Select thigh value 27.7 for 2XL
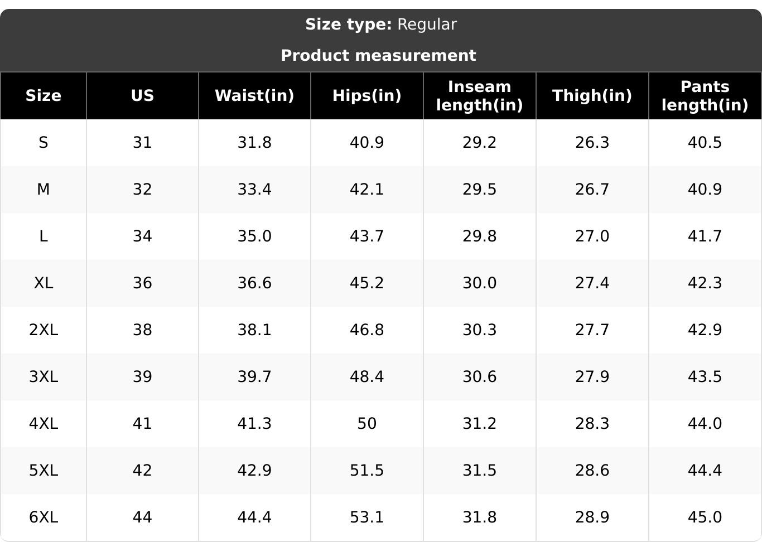The image size is (762, 542). coord(592,330)
